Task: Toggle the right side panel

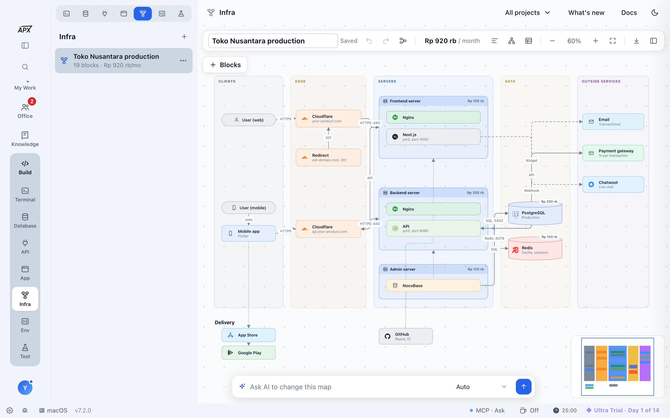Action: coord(654,41)
